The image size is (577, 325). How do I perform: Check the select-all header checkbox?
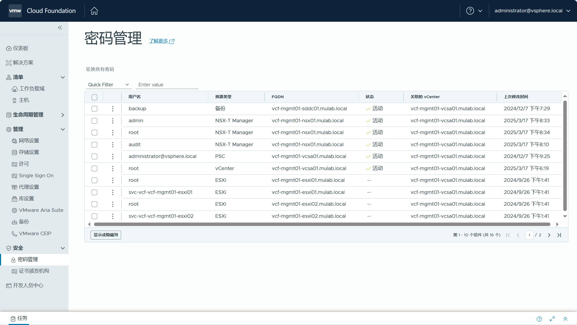(94, 97)
